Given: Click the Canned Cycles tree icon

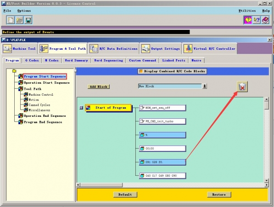Looking at the screenshot, I should [x=26, y=105].
